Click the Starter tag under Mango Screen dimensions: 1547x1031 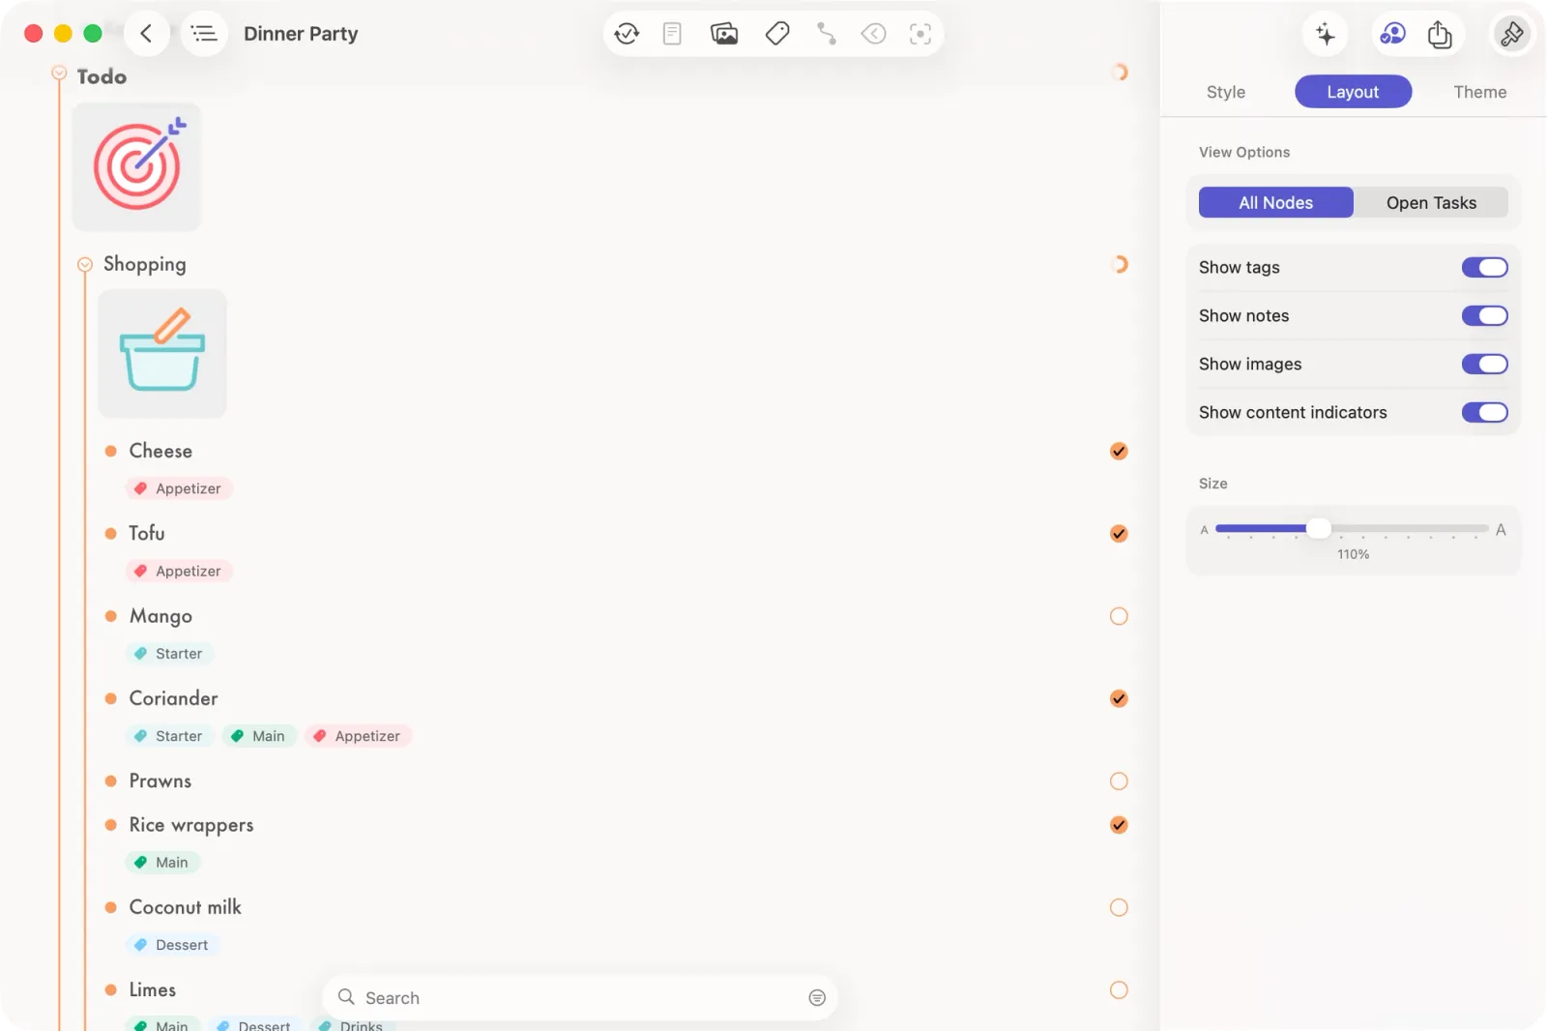(170, 654)
